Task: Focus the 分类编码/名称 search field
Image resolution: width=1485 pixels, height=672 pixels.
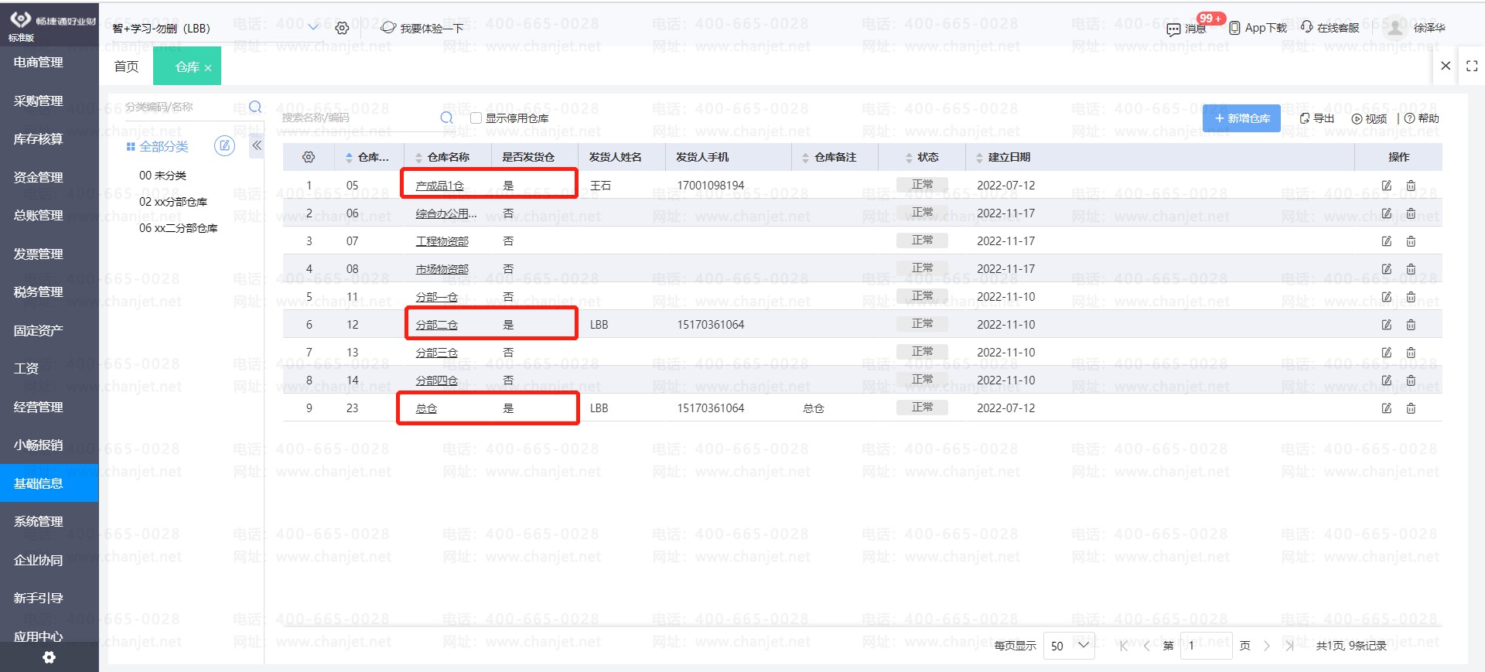Action: [184, 107]
